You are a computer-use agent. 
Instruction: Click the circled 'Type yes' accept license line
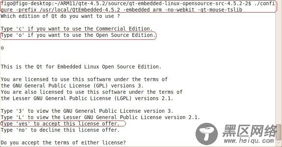(63, 124)
